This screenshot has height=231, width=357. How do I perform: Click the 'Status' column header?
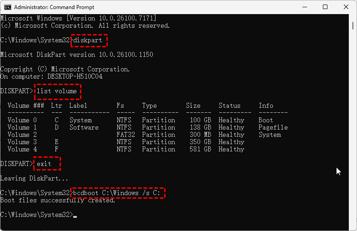click(229, 105)
